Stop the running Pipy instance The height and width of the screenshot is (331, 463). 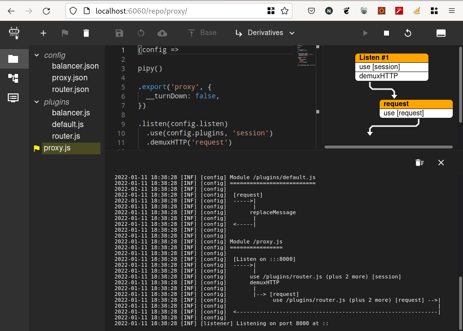[386, 33]
